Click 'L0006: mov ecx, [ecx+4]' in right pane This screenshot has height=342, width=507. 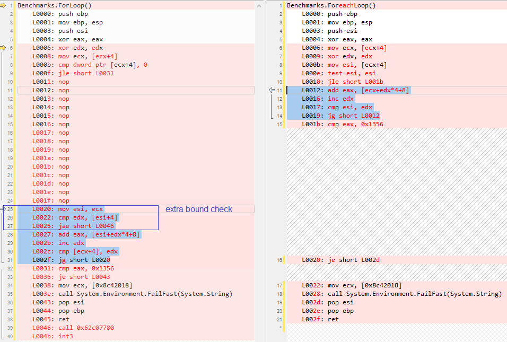[x=344, y=48]
